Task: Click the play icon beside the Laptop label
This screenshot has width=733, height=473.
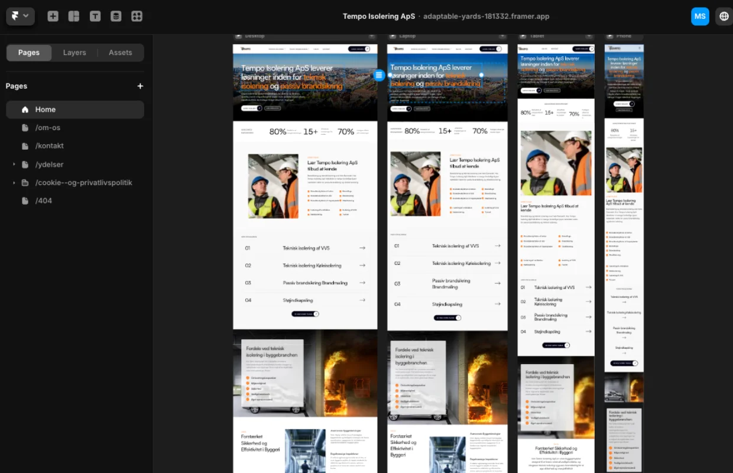Action: point(393,36)
